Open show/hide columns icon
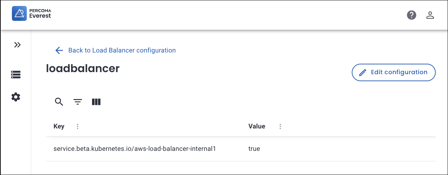448x175 pixels. 96,102
